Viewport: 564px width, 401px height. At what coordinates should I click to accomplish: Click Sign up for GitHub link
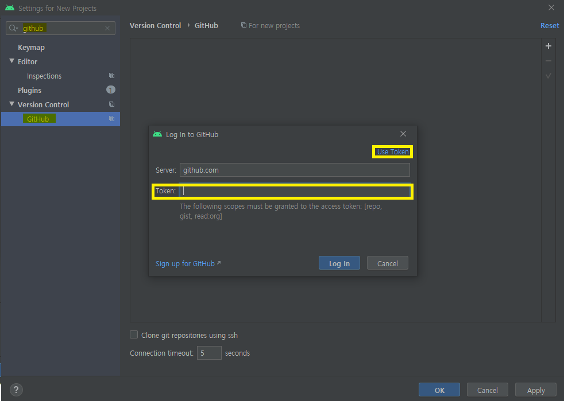[x=188, y=264]
